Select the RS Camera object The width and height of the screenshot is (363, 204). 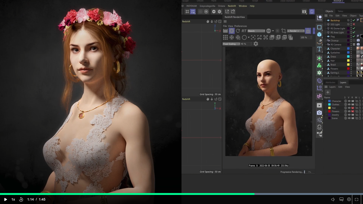336,44
